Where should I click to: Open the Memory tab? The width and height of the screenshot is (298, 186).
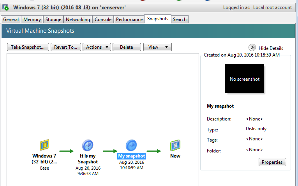(x=32, y=19)
